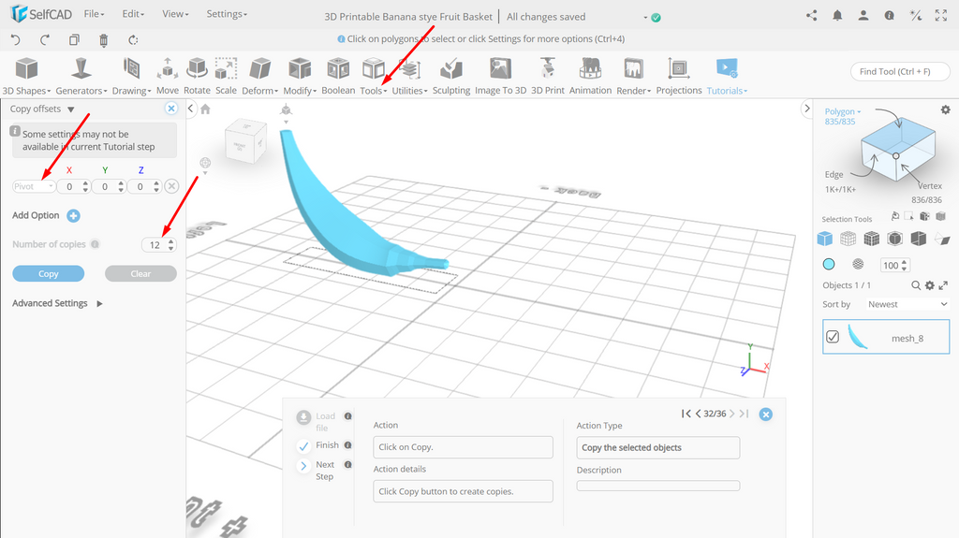Toggle the plane face selection icon
The image size is (959, 538).
942,239
